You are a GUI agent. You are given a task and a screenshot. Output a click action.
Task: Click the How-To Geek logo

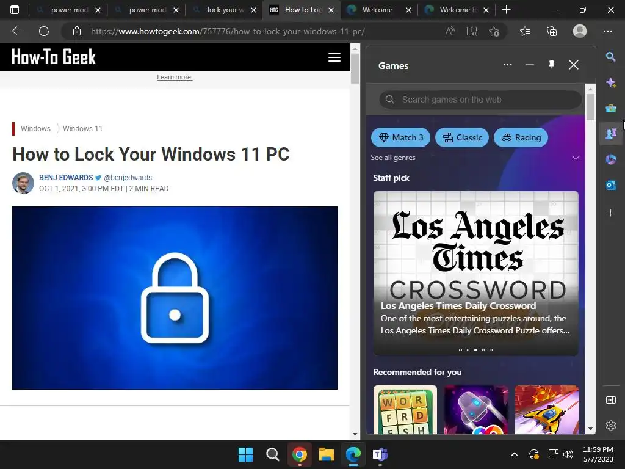click(x=54, y=57)
